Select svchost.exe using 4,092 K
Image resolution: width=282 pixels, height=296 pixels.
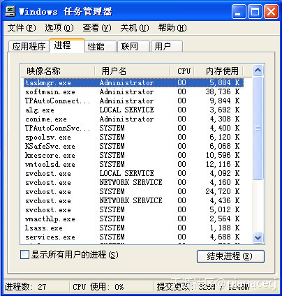(133, 174)
